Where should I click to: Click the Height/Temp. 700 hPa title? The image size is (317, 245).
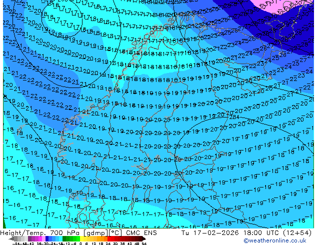(40, 233)
